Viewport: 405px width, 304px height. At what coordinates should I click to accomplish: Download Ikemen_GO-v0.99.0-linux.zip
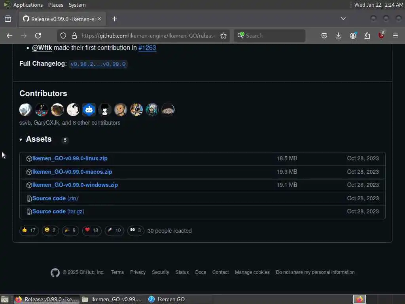click(70, 158)
